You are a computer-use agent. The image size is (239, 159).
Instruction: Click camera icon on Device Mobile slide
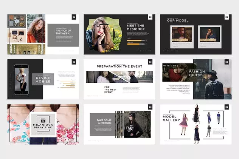[x=74, y=62]
